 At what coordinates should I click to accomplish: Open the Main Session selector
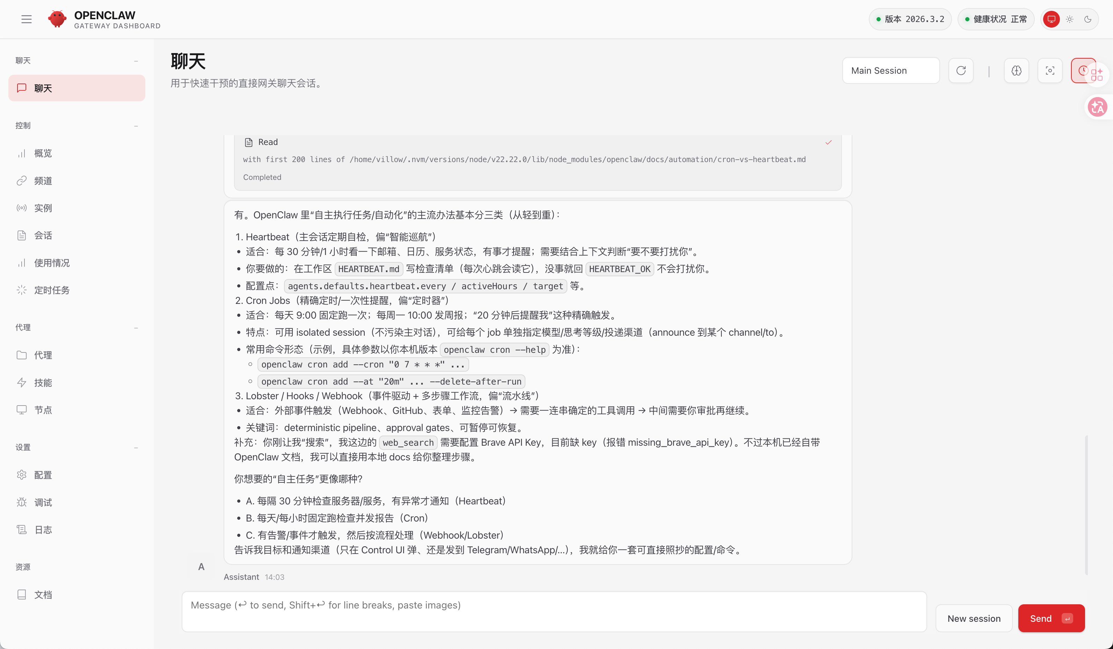[891, 71]
